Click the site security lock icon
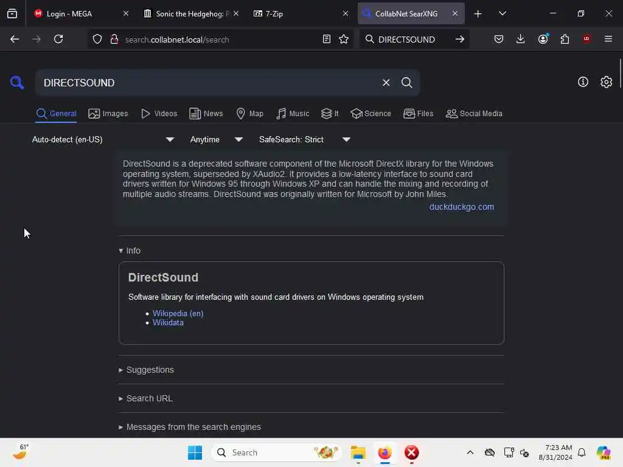The image size is (623, 467). coord(114,39)
